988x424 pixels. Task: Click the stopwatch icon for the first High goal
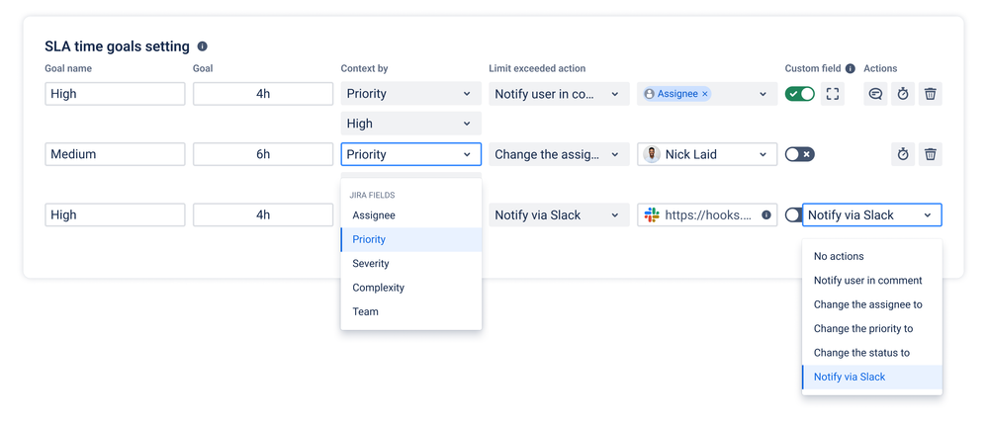click(903, 94)
